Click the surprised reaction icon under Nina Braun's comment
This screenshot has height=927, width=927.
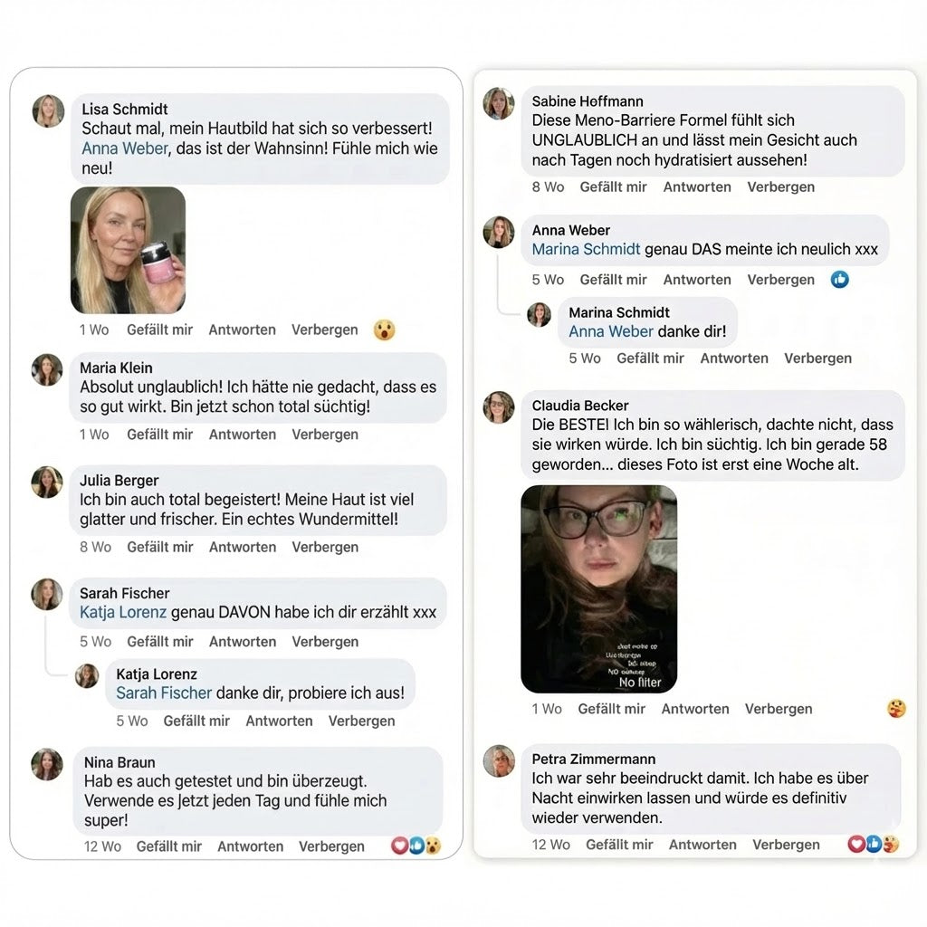tap(433, 846)
